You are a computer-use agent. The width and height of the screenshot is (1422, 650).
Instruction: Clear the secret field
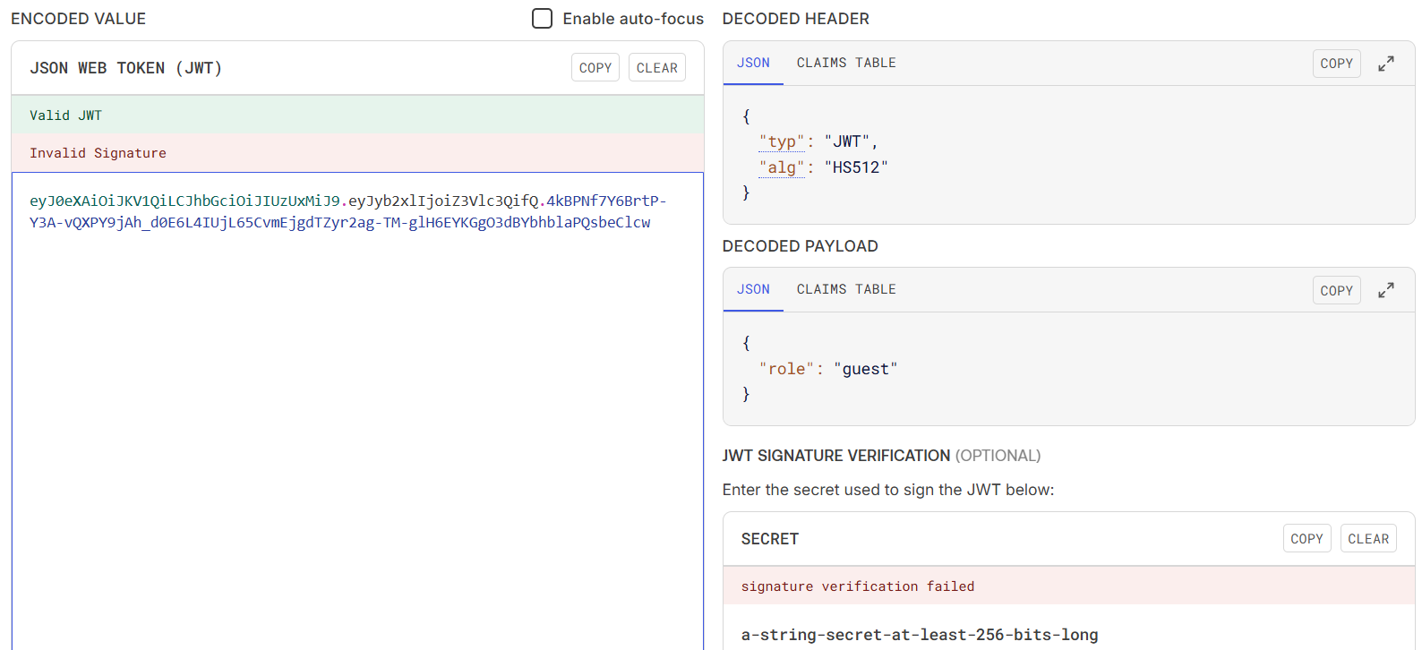(1367, 539)
